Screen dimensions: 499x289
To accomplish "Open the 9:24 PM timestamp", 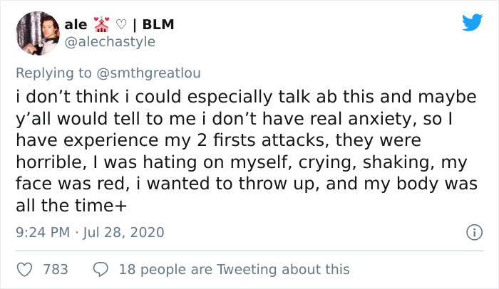I will [x=43, y=232].
